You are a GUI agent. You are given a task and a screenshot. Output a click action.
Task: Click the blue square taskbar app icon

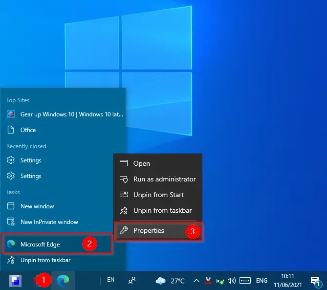click(x=15, y=281)
